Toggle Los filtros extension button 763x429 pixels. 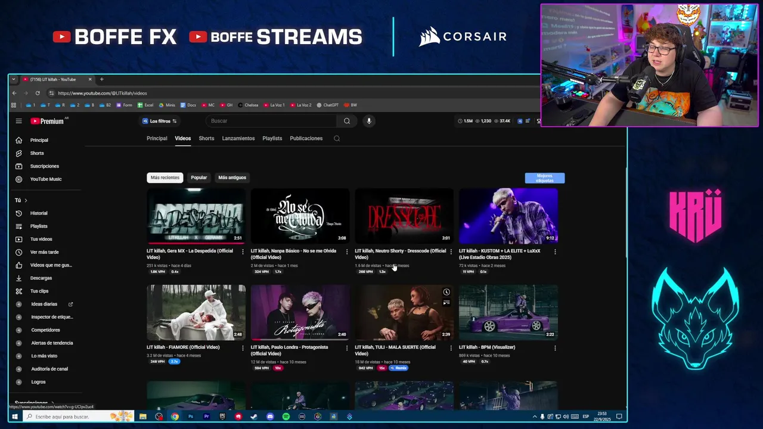[160, 121]
